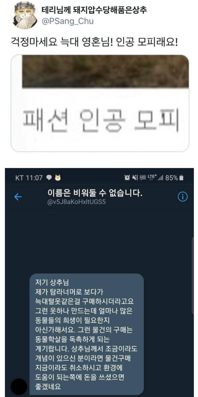Tap the KT 11:07 clock display

pyautogui.click(x=29, y=178)
